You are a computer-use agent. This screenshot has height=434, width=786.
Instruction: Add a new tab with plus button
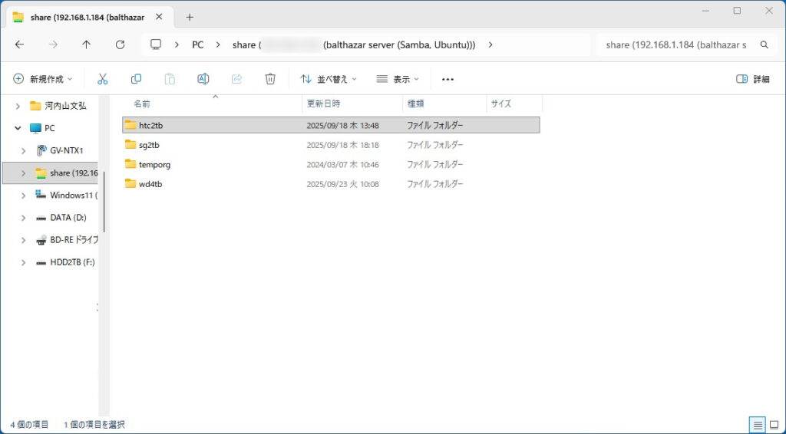point(190,17)
